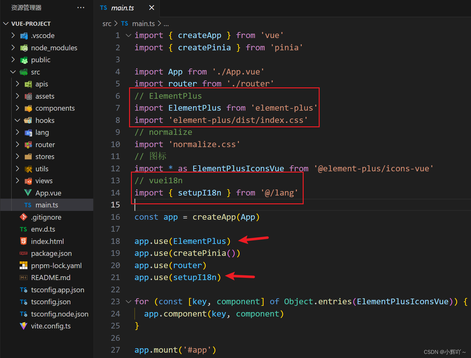Open vite.config.ts file

(x=51, y=326)
